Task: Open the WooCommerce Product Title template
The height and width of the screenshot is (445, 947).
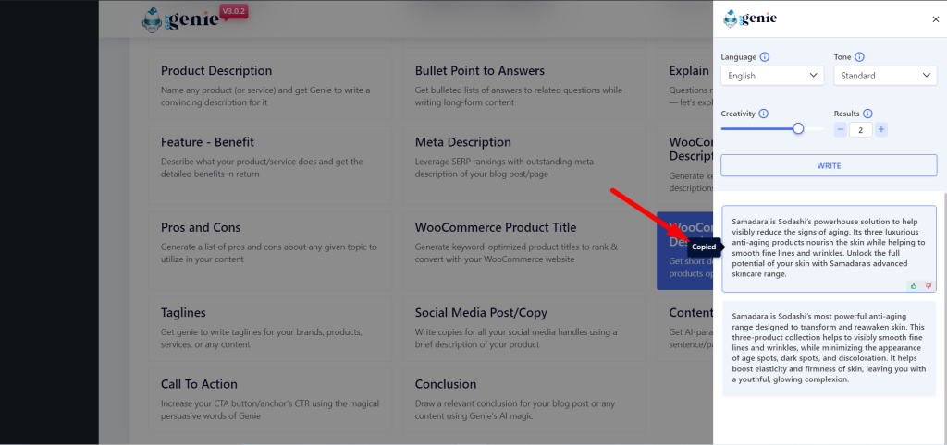Action: pyautogui.click(x=524, y=250)
